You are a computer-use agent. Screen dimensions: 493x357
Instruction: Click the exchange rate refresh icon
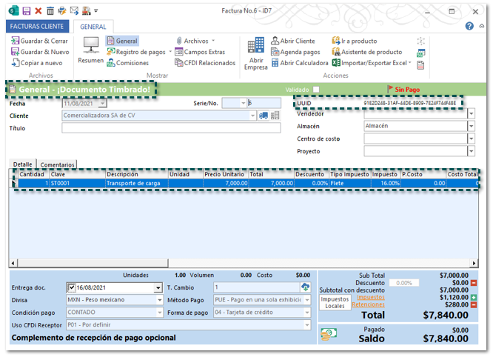304,287
